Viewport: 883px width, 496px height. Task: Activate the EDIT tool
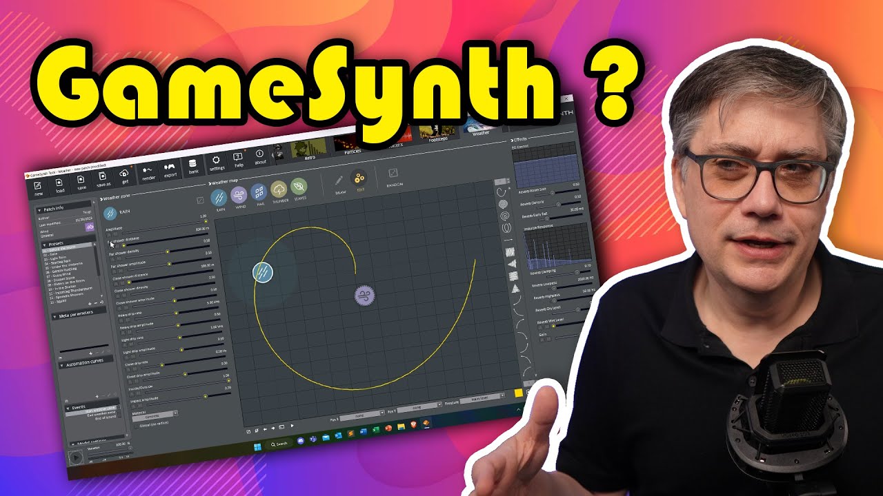[x=359, y=178]
